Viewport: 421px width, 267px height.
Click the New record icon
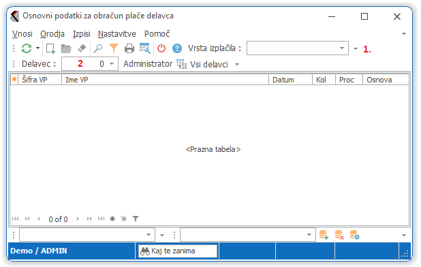(50, 48)
